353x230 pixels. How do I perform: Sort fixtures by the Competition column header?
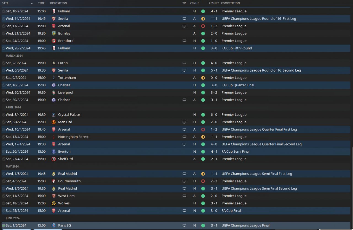point(230,3)
